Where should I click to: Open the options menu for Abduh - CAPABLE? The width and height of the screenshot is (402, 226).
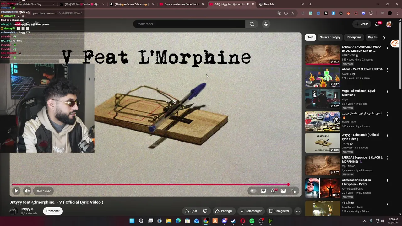[387, 70]
